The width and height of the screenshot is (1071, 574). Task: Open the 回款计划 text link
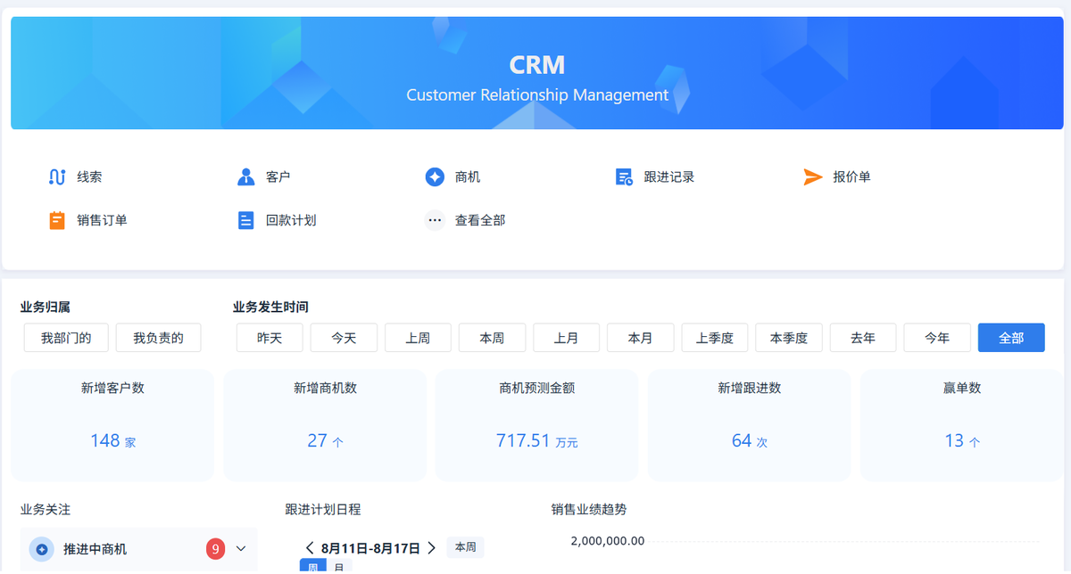pyautogui.click(x=291, y=219)
